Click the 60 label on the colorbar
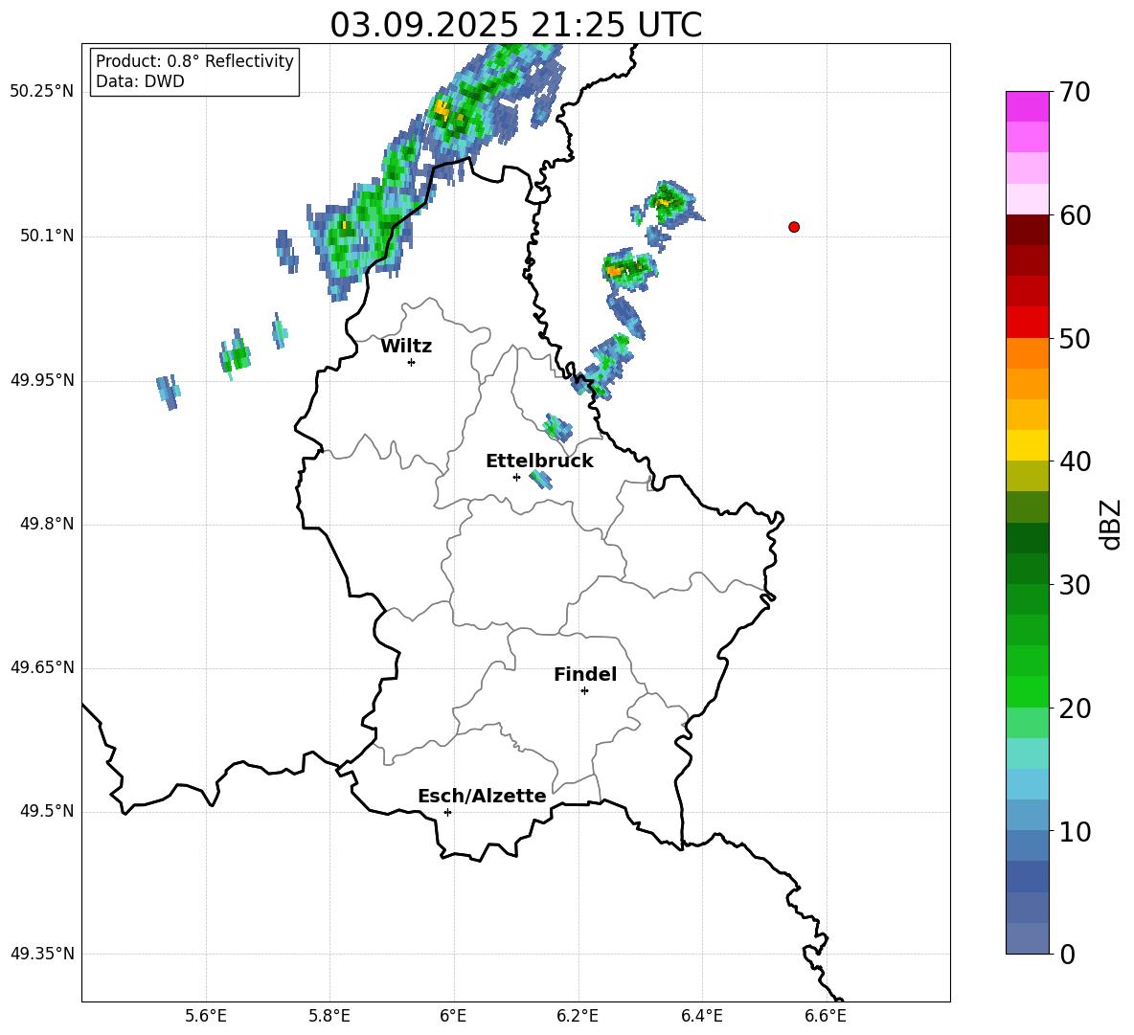The image size is (1134, 1035). click(1075, 215)
